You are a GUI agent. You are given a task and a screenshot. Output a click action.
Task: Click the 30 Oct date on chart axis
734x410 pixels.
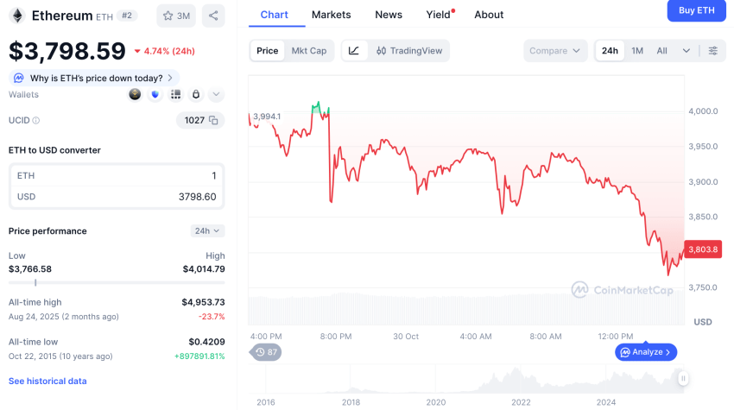pos(406,337)
